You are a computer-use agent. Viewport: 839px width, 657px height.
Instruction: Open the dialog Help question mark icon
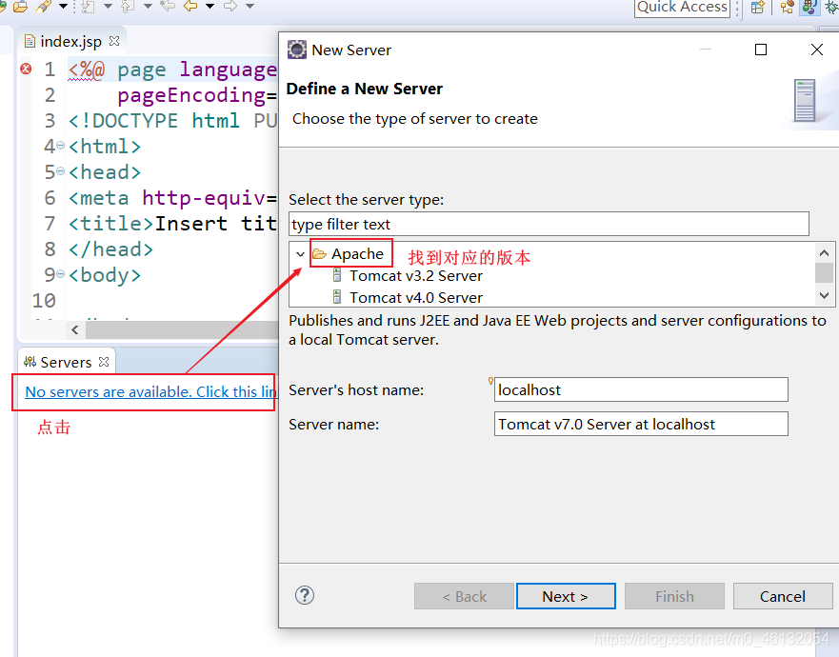pos(305,595)
